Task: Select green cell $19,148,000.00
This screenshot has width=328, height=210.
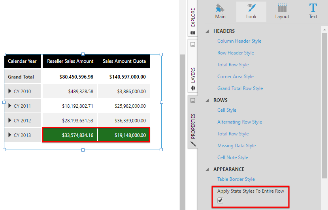Action: pyautogui.click(x=124, y=135)
